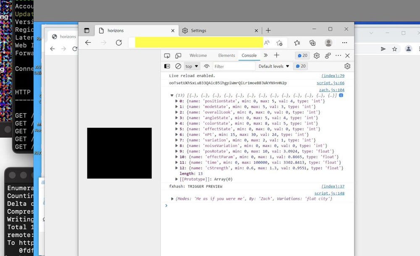This screenshot has height=256, width=420.
Task: Activate DevTools inspect element picker
Action: (167, 56)
